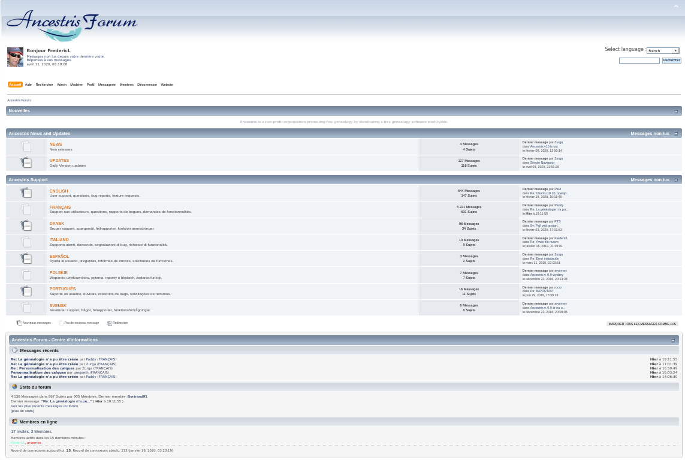Open the Modérer menu item

(77, 85)
